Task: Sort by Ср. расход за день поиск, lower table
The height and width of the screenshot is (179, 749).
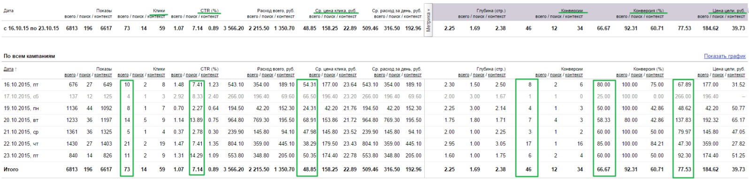Action: [x=394, y=75]
